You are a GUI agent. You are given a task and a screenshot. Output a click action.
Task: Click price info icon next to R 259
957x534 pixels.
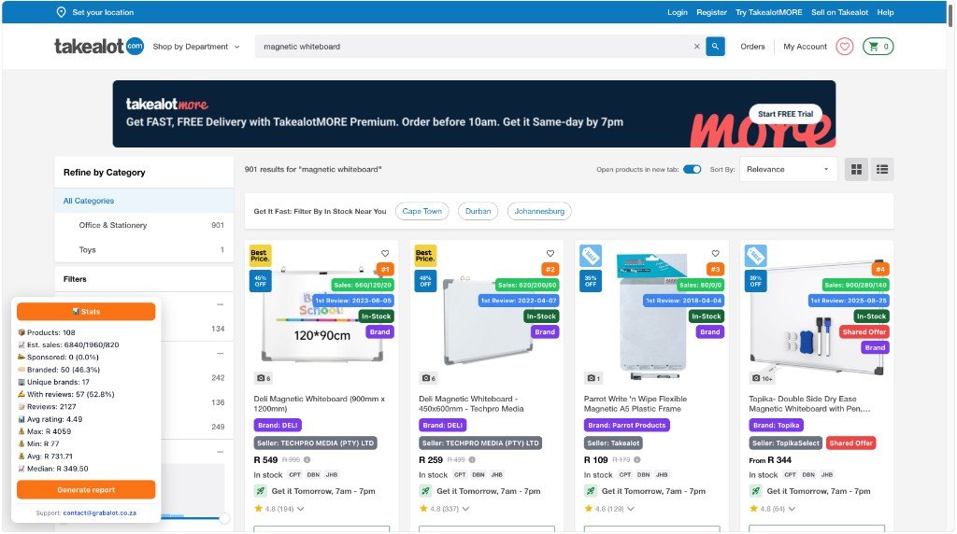[472, 460]
